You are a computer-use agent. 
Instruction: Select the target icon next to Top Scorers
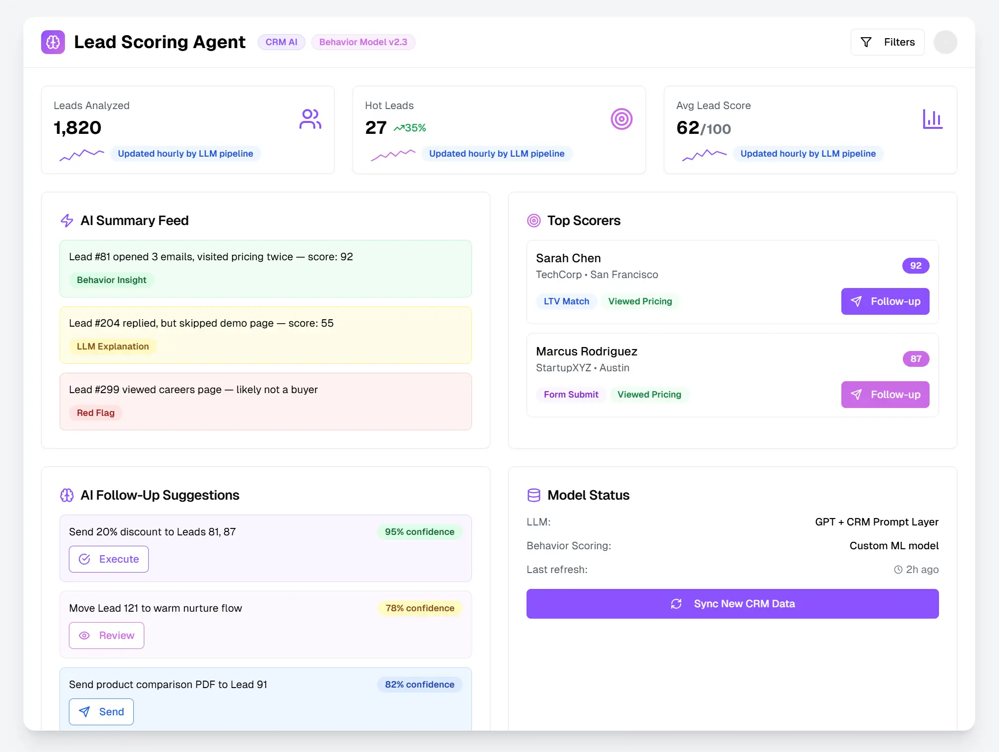pos(533,221)
